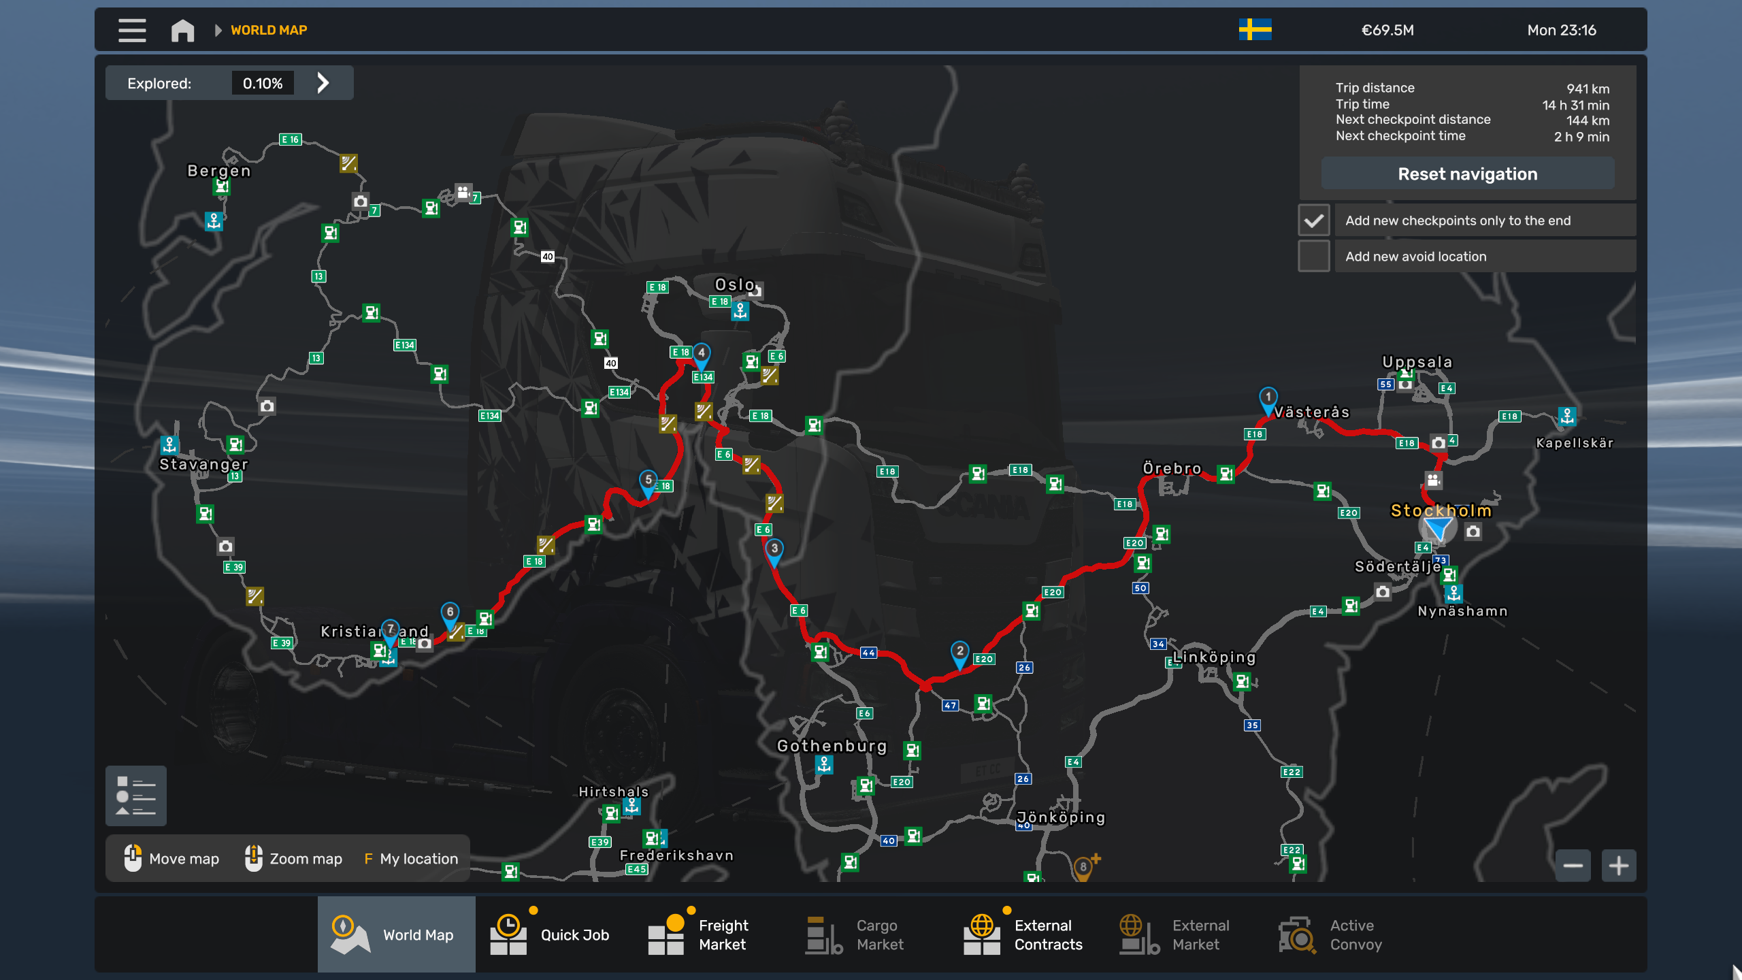Zoom out the map with minus
Viewport: 1742px width, 980px height.
1573,865
